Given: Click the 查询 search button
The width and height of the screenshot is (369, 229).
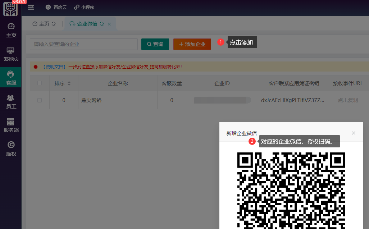Looking at the screenshot, I should (155, 44).
